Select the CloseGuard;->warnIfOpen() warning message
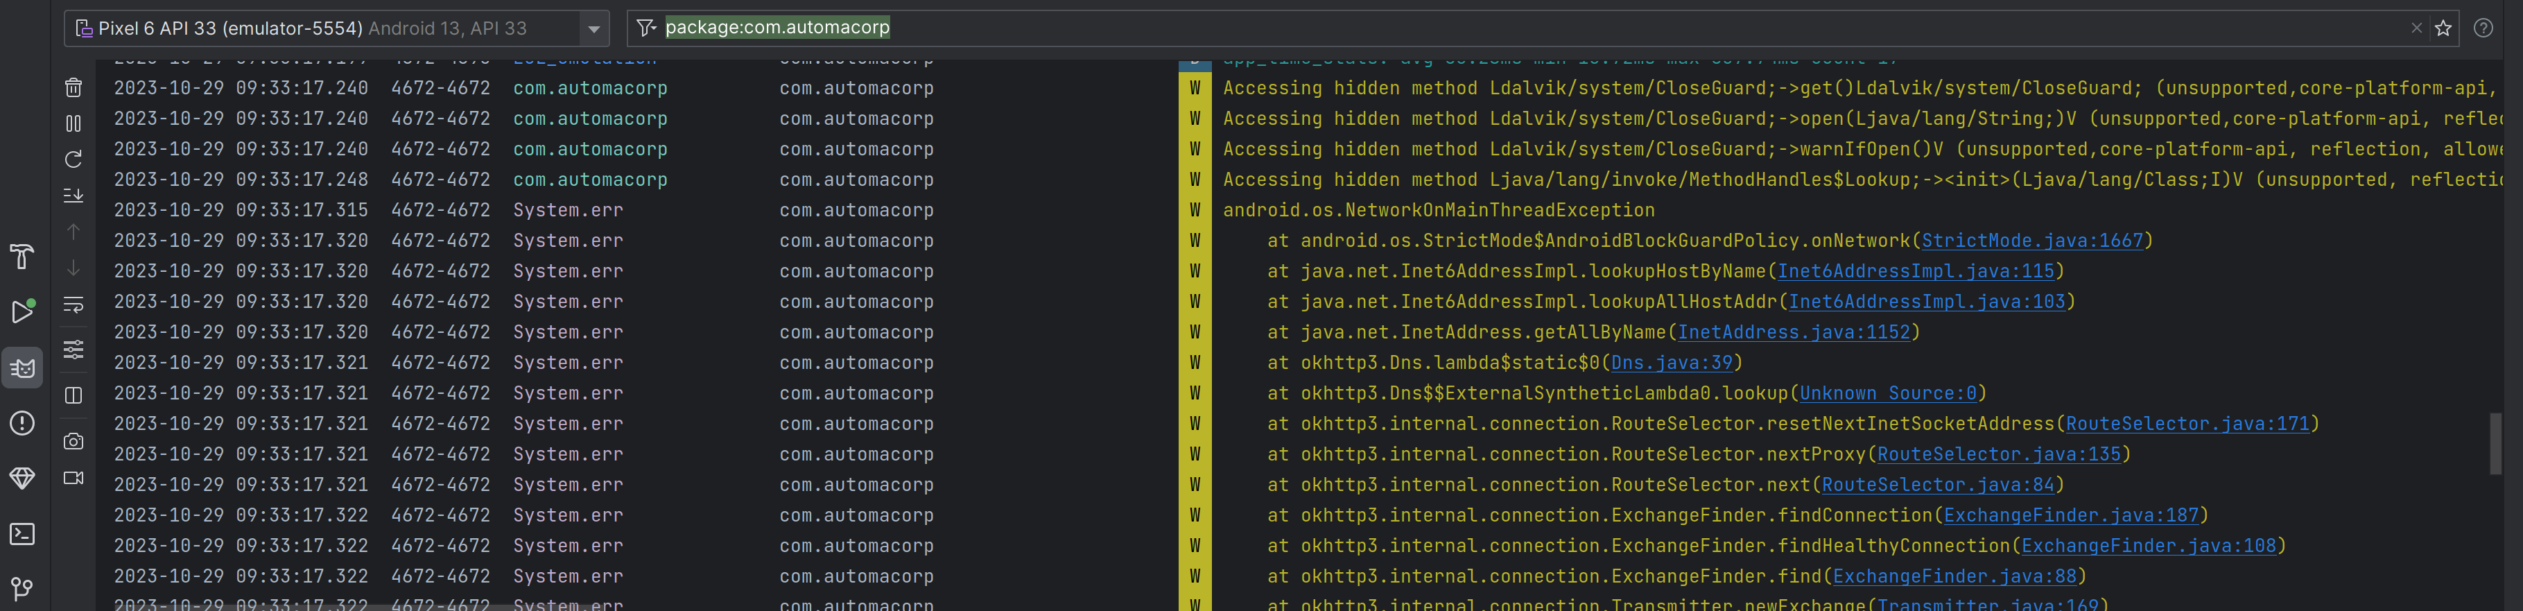Image resolution: width=2523 pixels, height=611 pixels. [x=1862, y=149]
